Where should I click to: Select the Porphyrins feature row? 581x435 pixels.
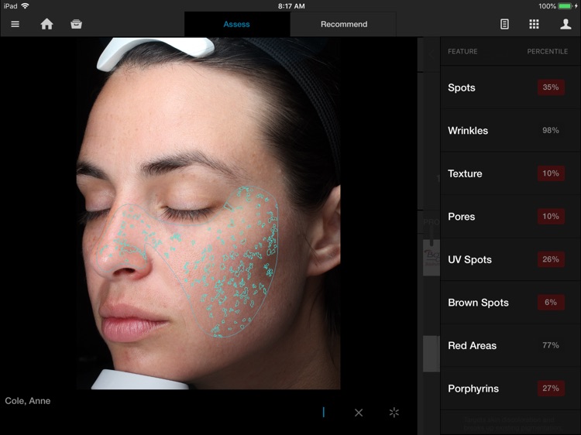click(x=511, y=389)
